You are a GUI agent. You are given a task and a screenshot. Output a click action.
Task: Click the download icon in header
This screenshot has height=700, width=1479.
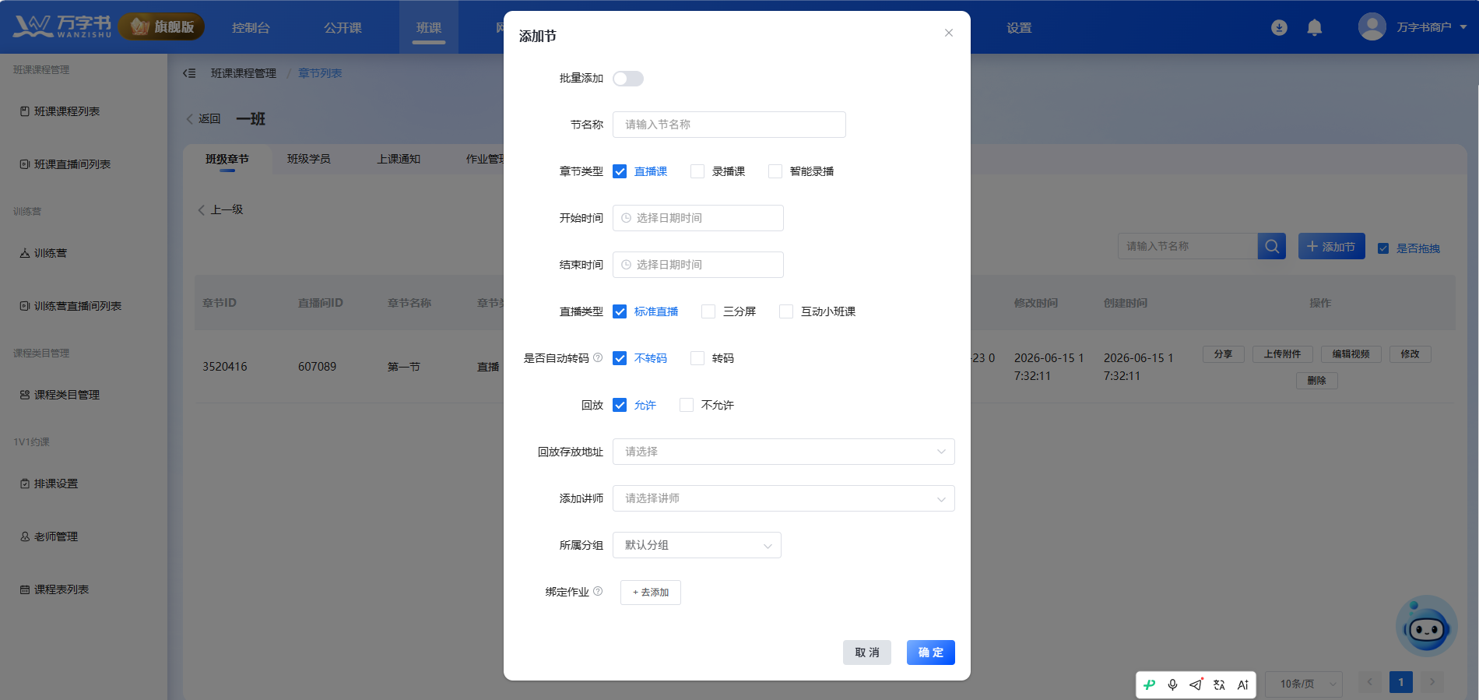click(x=1279, y=27)
